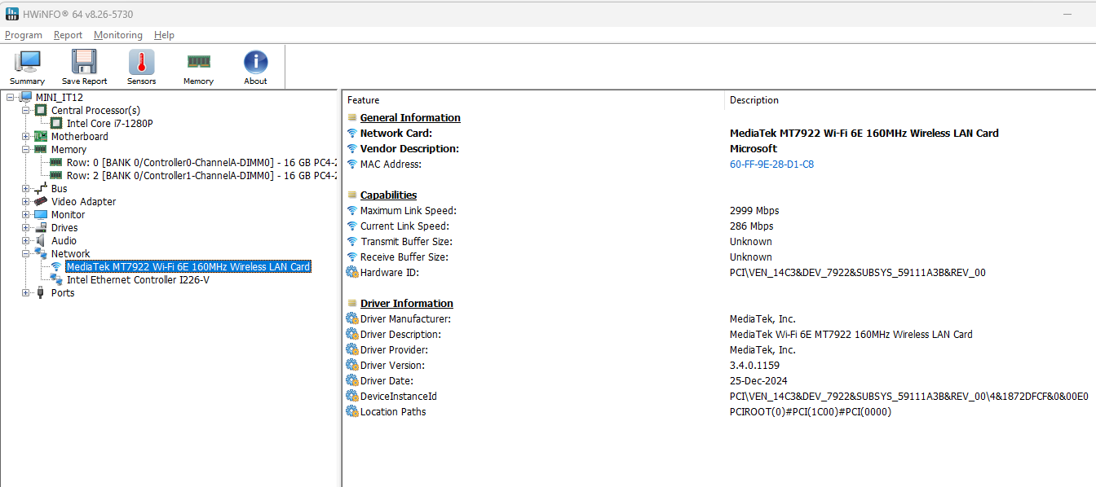Image resolution: width=1096 pixels, height=487 pixels.
Task: Expand the Video Adapter node
Action: (x=26, y=202)
